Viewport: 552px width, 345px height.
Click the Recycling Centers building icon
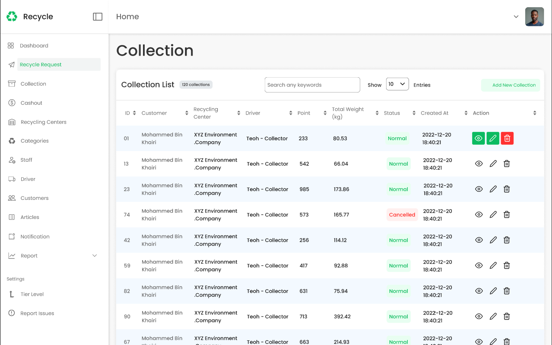(12, 122)
